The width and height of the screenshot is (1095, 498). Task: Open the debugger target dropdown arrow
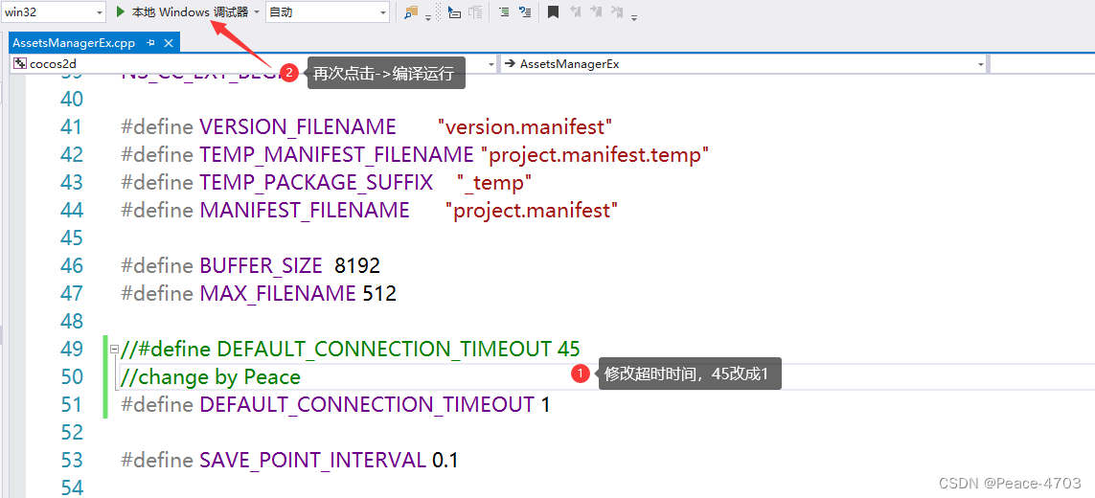257,11
